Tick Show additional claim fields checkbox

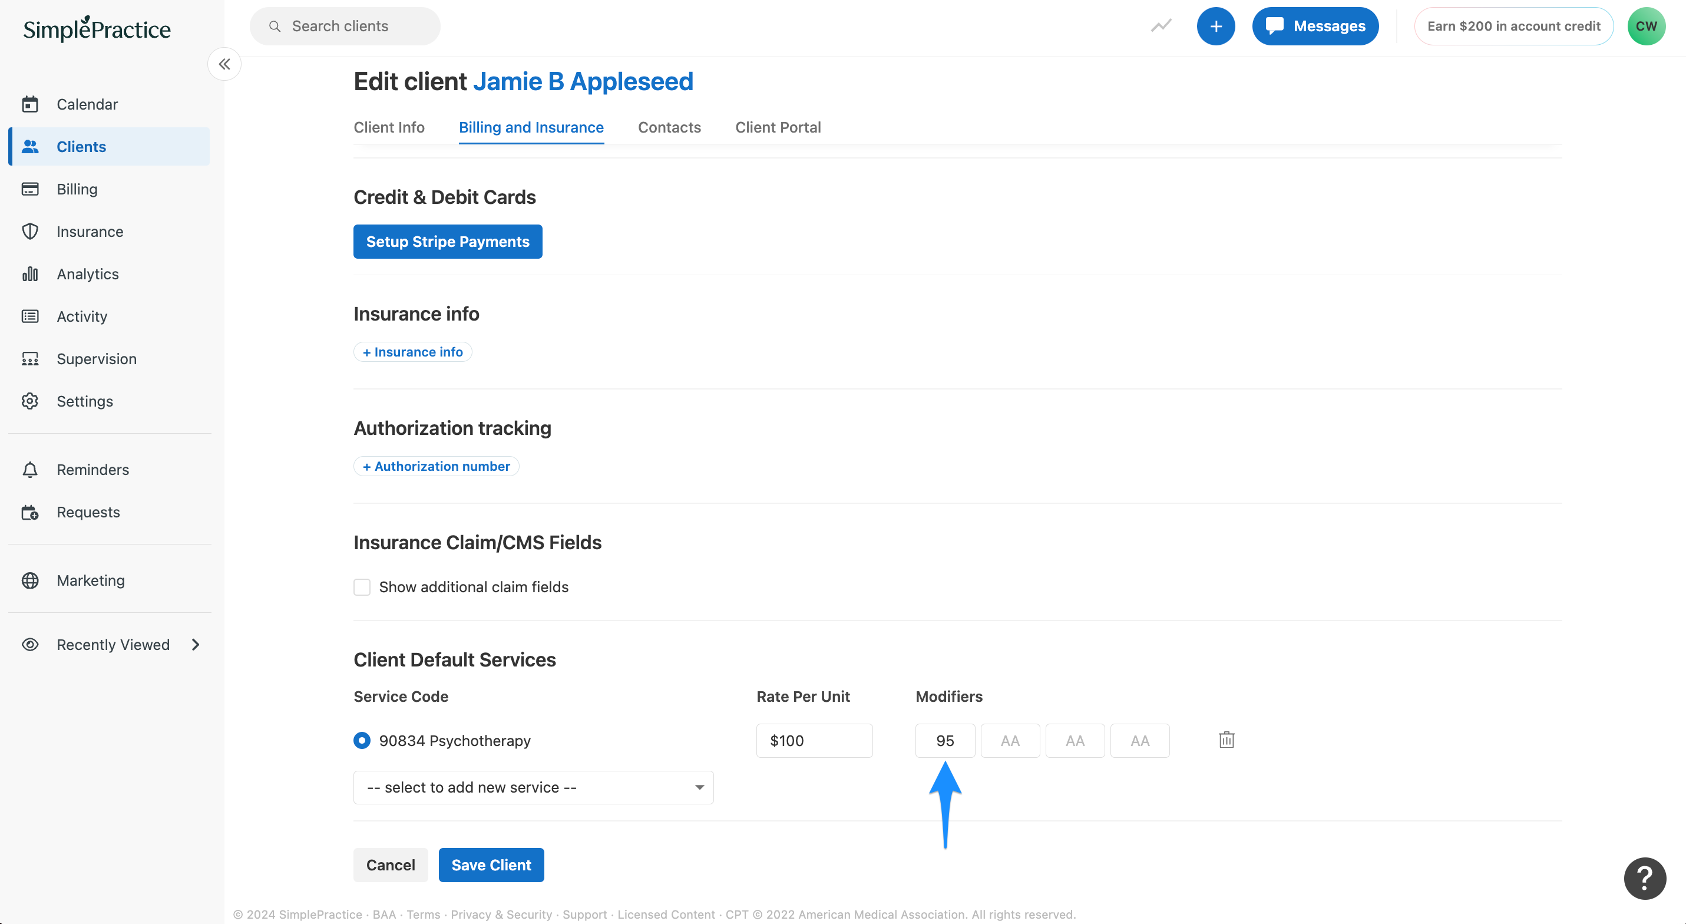pyautogui.click(x=362, y=587)
